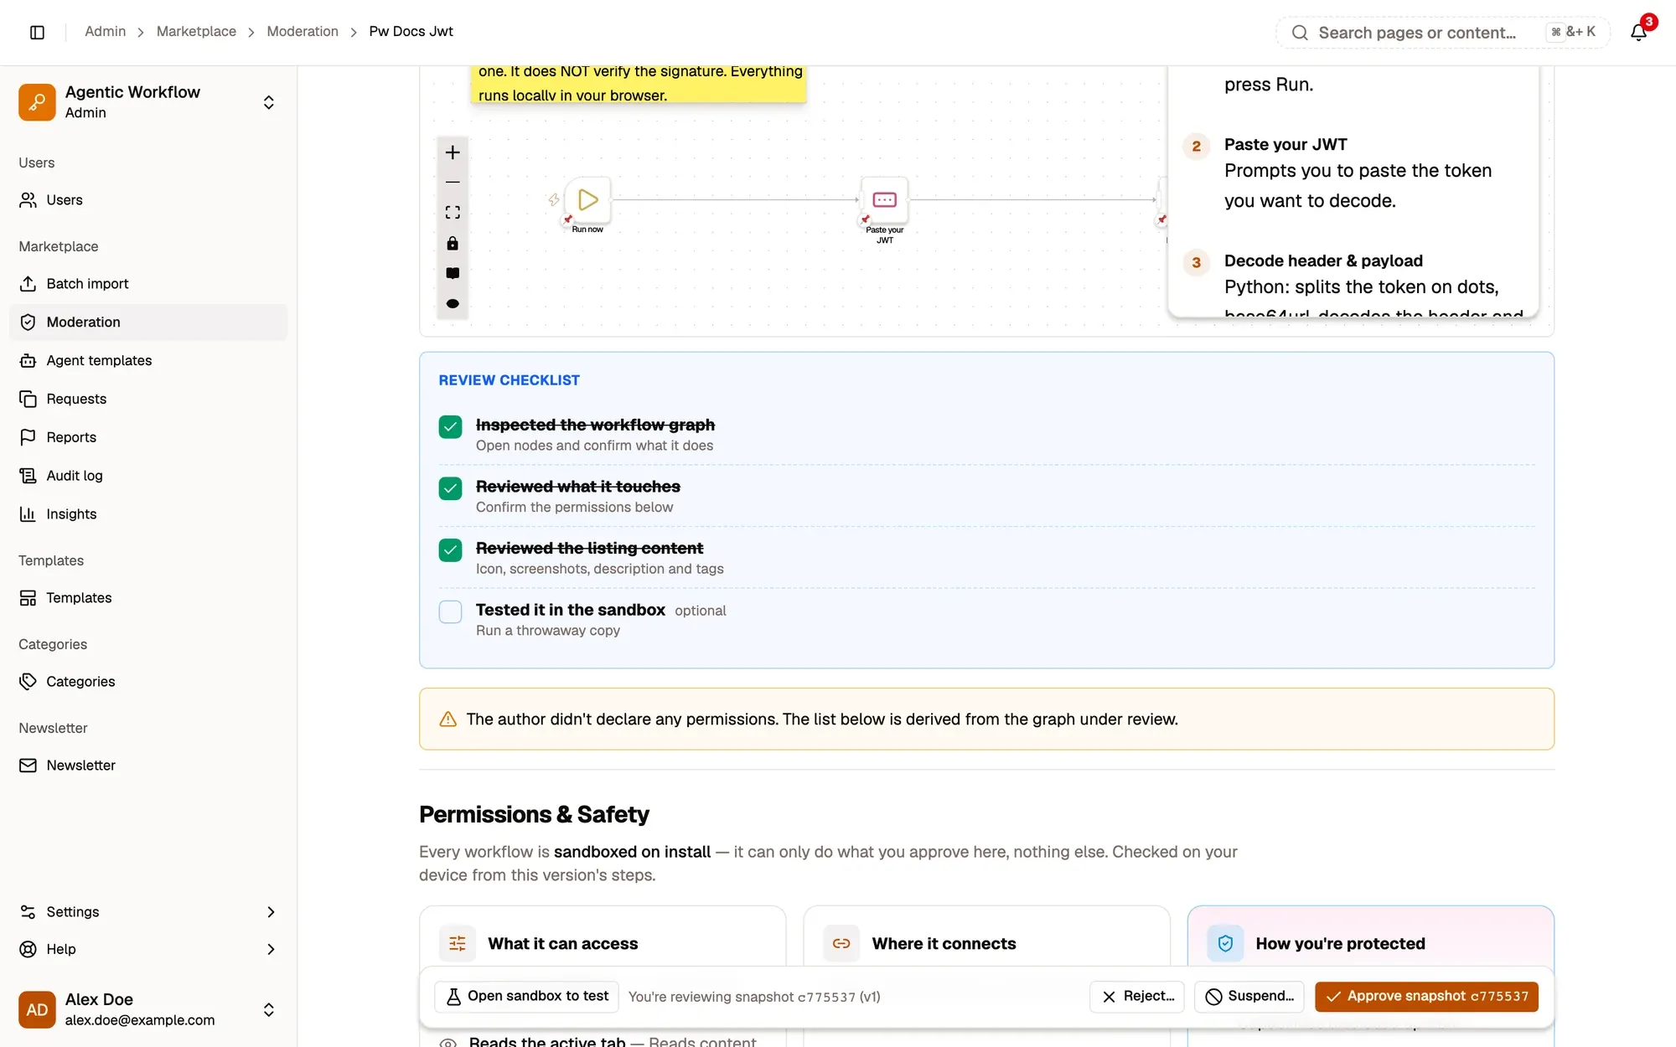Go to Admin breadcrumb
The width and height of the screenshot is (1676, 1047).
click(105, 32)
